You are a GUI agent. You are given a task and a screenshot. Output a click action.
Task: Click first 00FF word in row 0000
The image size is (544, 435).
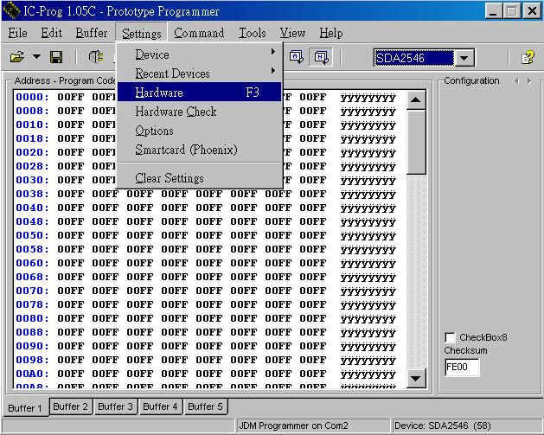[71, 97]
